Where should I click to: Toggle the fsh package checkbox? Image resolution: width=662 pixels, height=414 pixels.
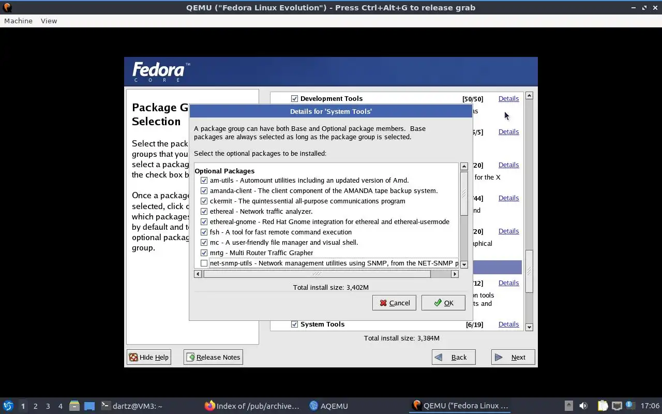point(204,232)
